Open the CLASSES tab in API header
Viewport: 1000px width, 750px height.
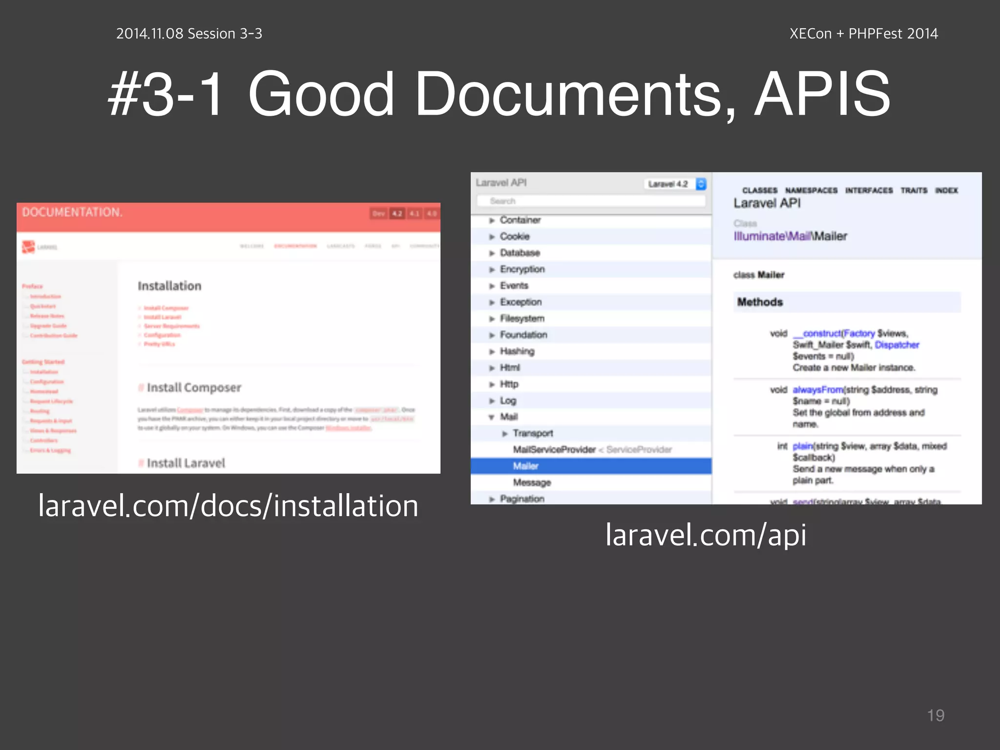click(760, 190)
